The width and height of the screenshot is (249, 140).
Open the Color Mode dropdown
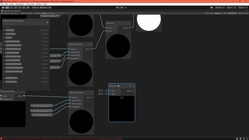click(220, 13)
